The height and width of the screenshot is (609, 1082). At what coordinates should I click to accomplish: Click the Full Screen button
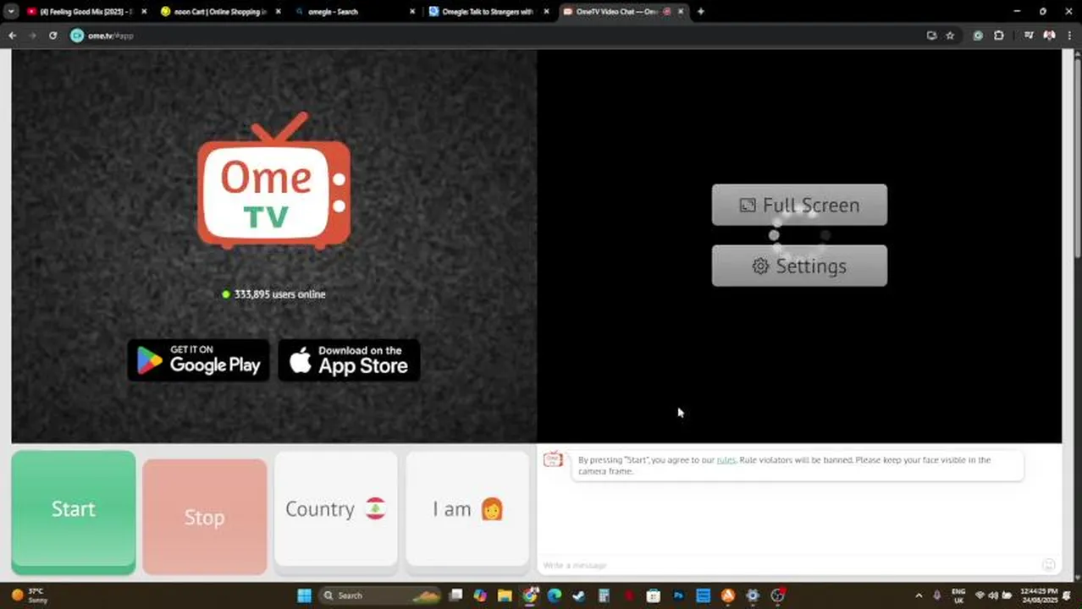pos(799,205)
